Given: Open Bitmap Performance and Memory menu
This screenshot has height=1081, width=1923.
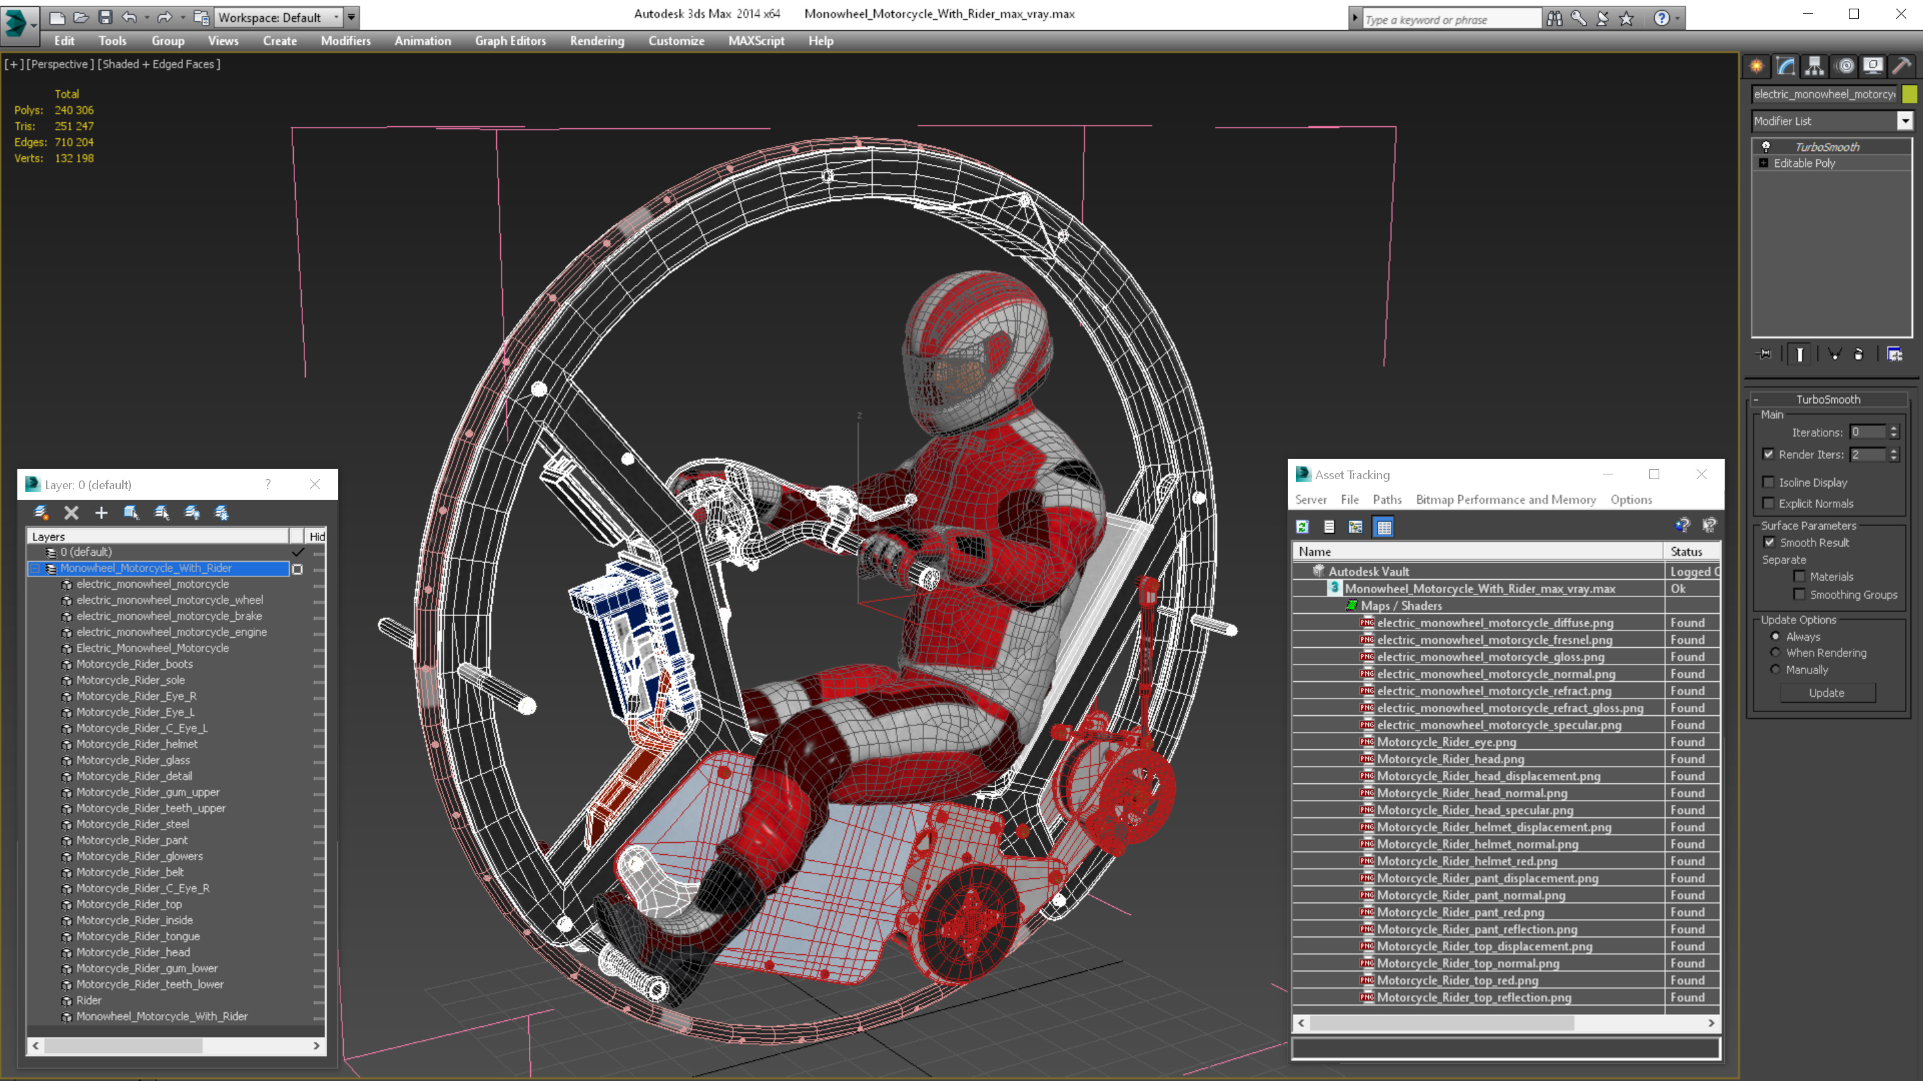Looking at the screenshot, I should (x=1506, y=499).
